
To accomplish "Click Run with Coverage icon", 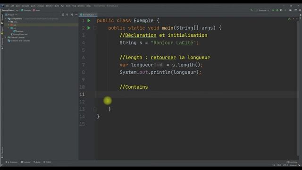I will [x=281, y=10].
